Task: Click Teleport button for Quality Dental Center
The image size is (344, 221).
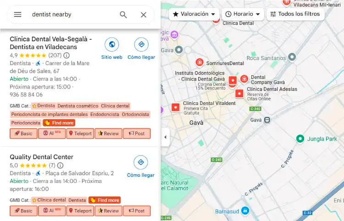Action: point(80,211)
